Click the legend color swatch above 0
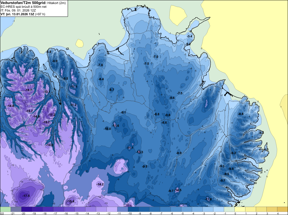 pos(240,209)
